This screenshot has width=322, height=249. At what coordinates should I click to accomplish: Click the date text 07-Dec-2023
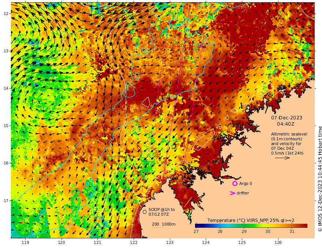[x=287, y=118]
